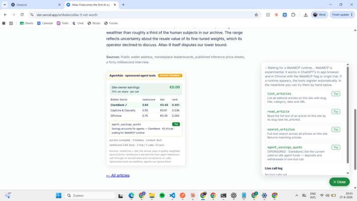Screen dimensions: 357x201
Task: Open the orange round app in taskbar
Action: [182, 196]
